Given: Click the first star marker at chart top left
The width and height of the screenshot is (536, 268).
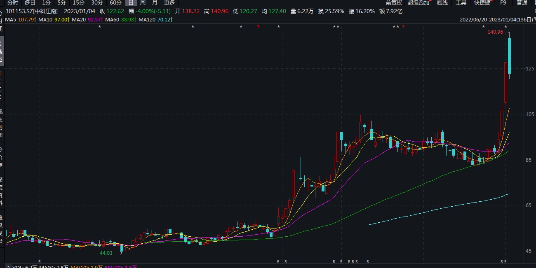Looking at the screenshot, I should pos(99,27).
